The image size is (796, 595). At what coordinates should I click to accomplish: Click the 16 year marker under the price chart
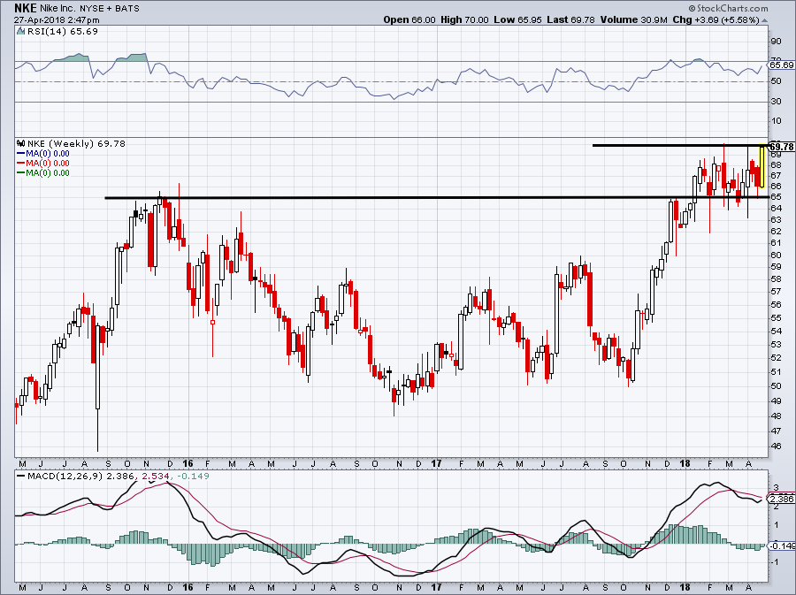188,463
